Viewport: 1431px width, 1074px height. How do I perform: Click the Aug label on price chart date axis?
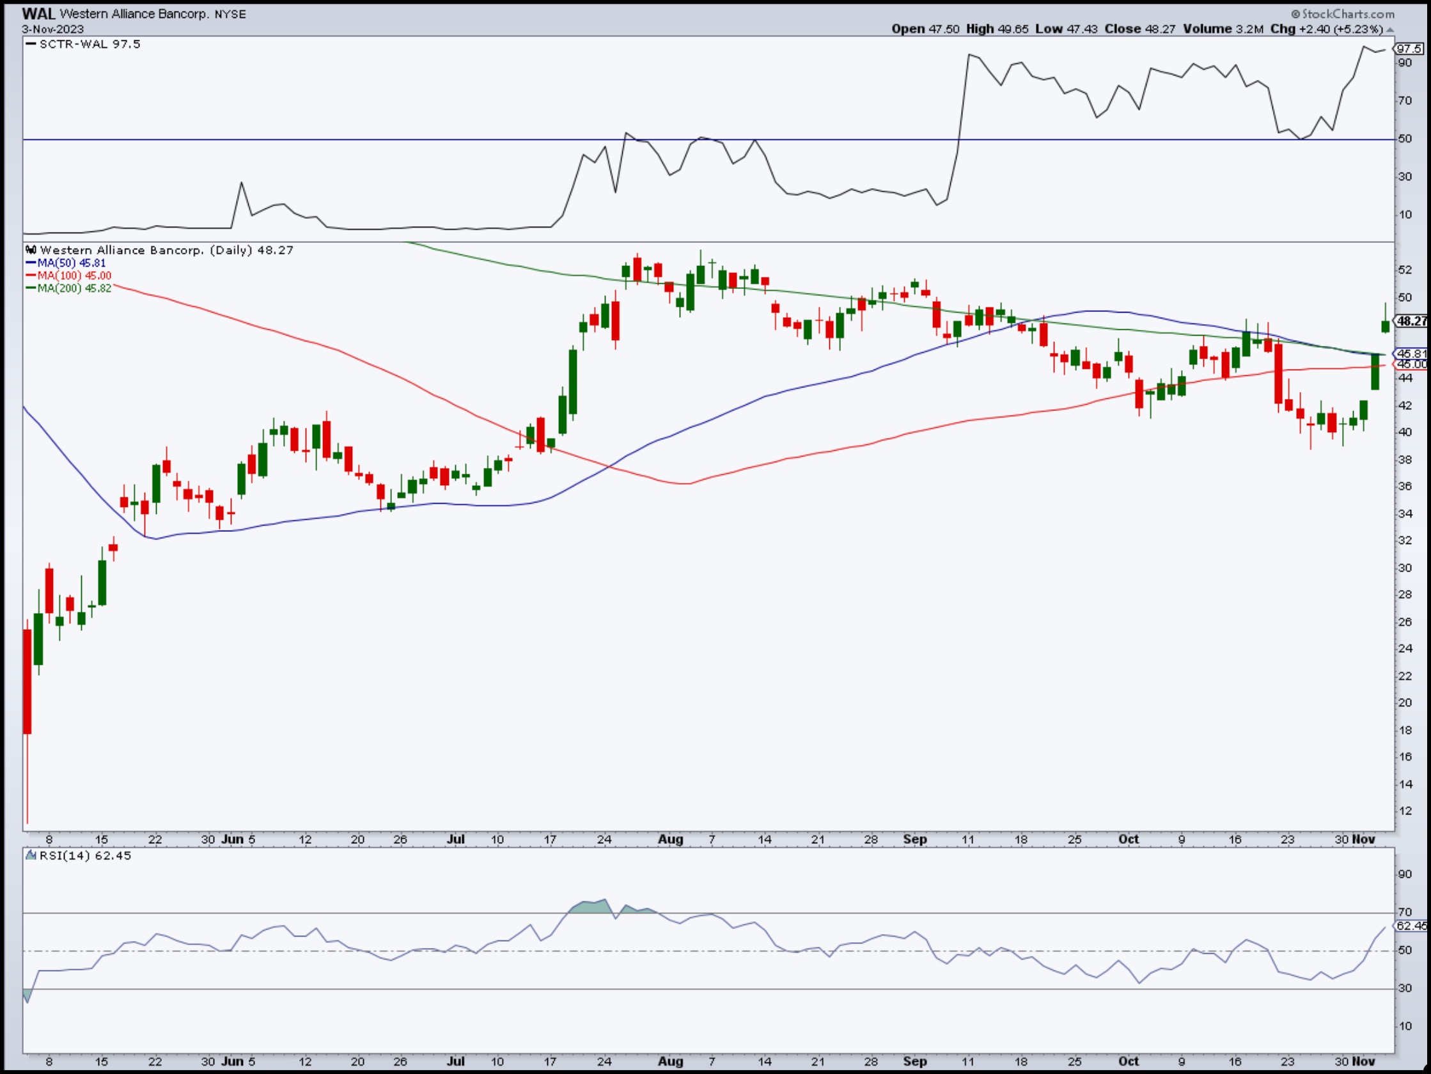(670, 839)
